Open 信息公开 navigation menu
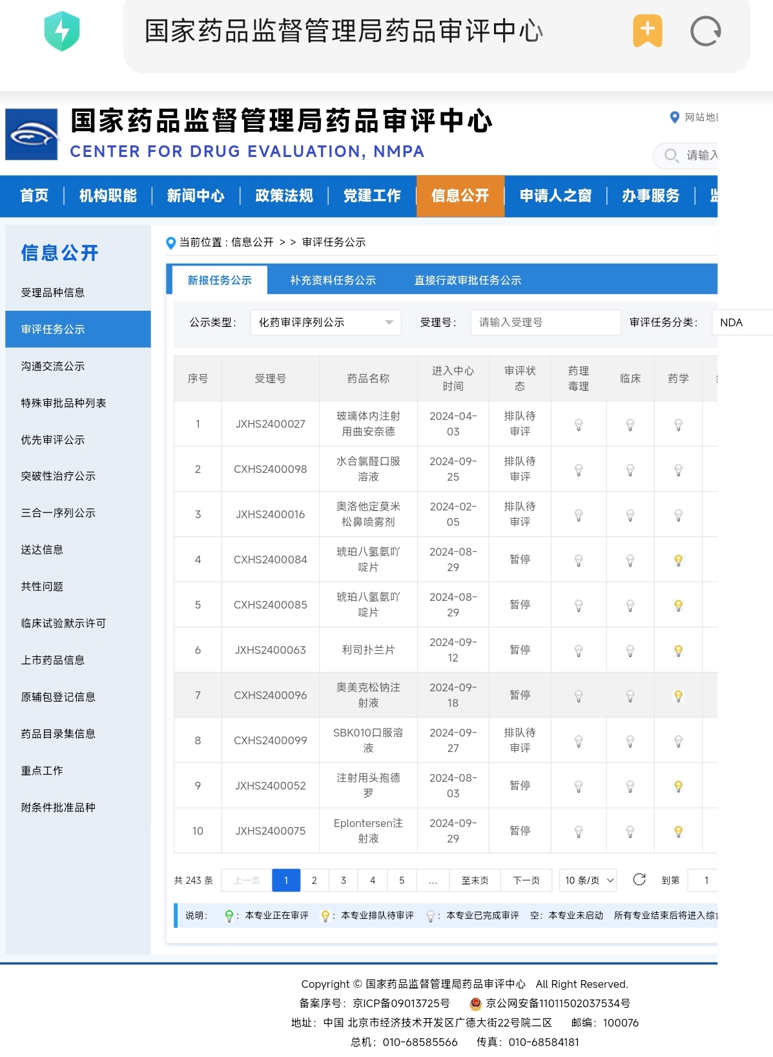The image size is (773, 1057). coord(460,196)
